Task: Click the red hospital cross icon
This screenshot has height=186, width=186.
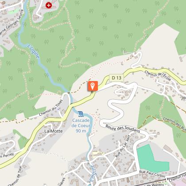Action: 49,5
